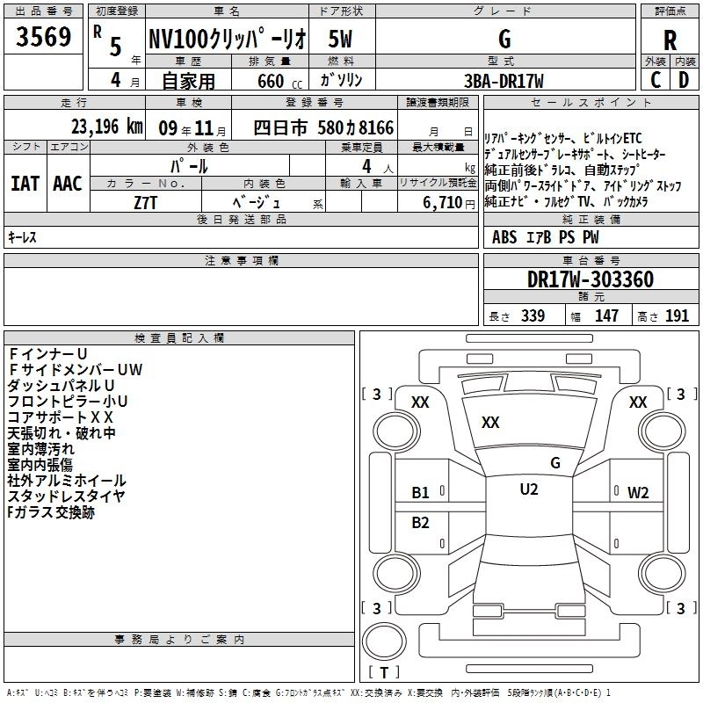Click inspector note 社外アルミホイール
The width and height of the screenshot is (703, 703).
[67, 481]
